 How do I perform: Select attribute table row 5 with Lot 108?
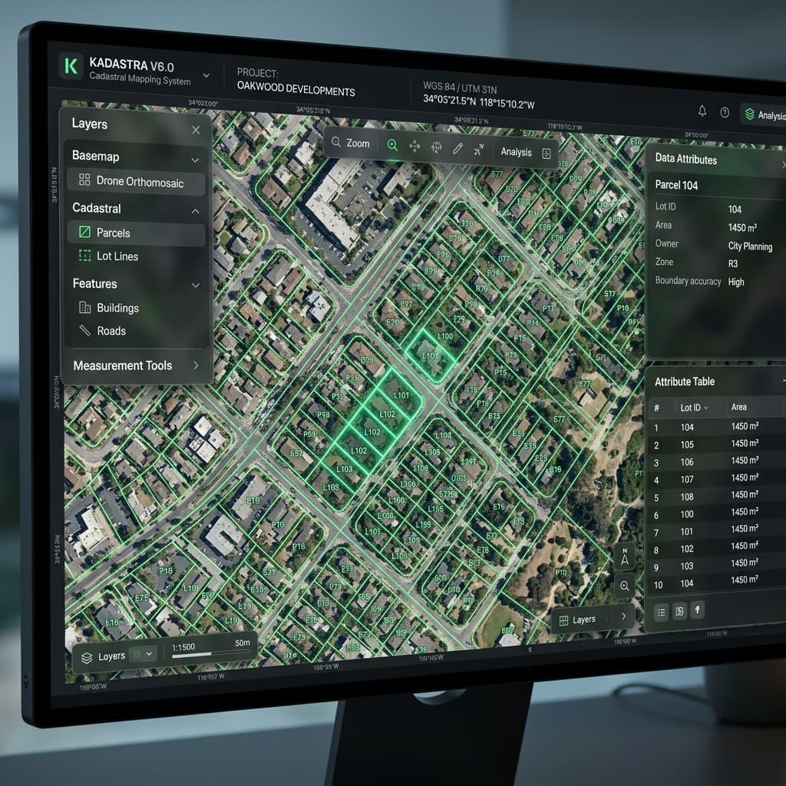pyautogui.click(x=717, y=496)
